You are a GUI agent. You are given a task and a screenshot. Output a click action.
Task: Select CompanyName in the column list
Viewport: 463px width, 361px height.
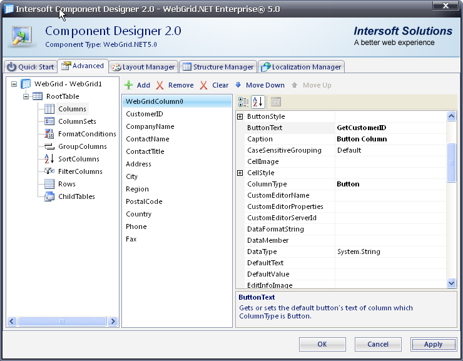point(177,126)
